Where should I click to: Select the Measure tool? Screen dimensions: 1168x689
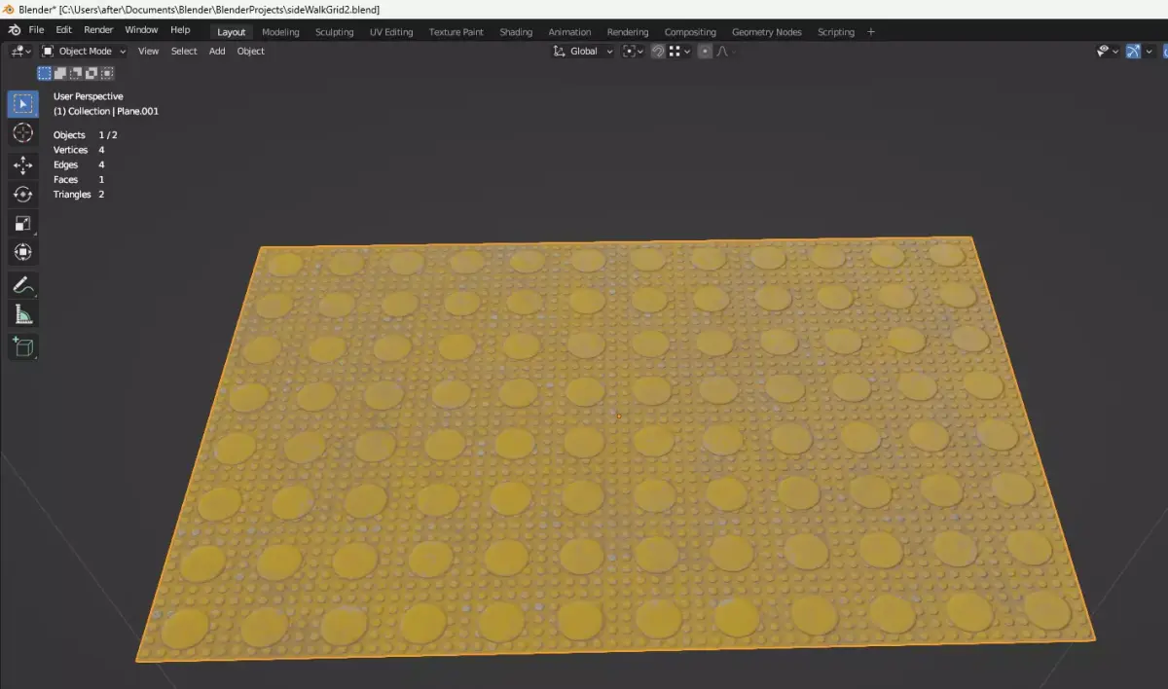23,313
